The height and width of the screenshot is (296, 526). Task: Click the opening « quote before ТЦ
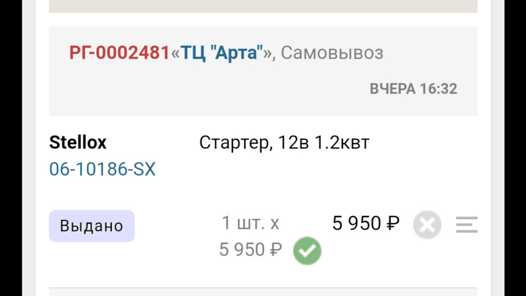point(175,53)
